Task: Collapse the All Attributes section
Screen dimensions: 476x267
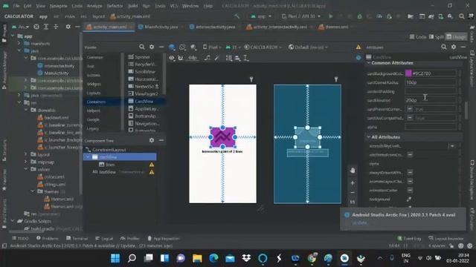Action: coord(369,137)
